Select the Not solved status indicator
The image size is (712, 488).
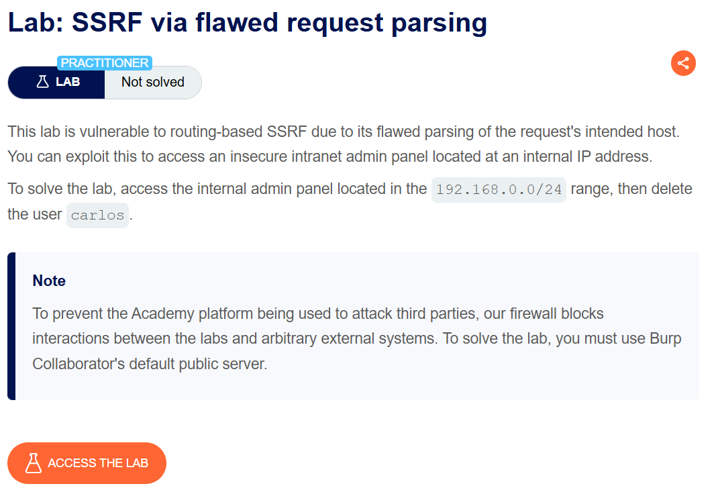click(153, 82)
